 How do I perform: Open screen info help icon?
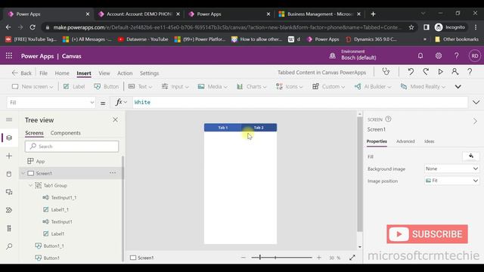pos(388,119)
